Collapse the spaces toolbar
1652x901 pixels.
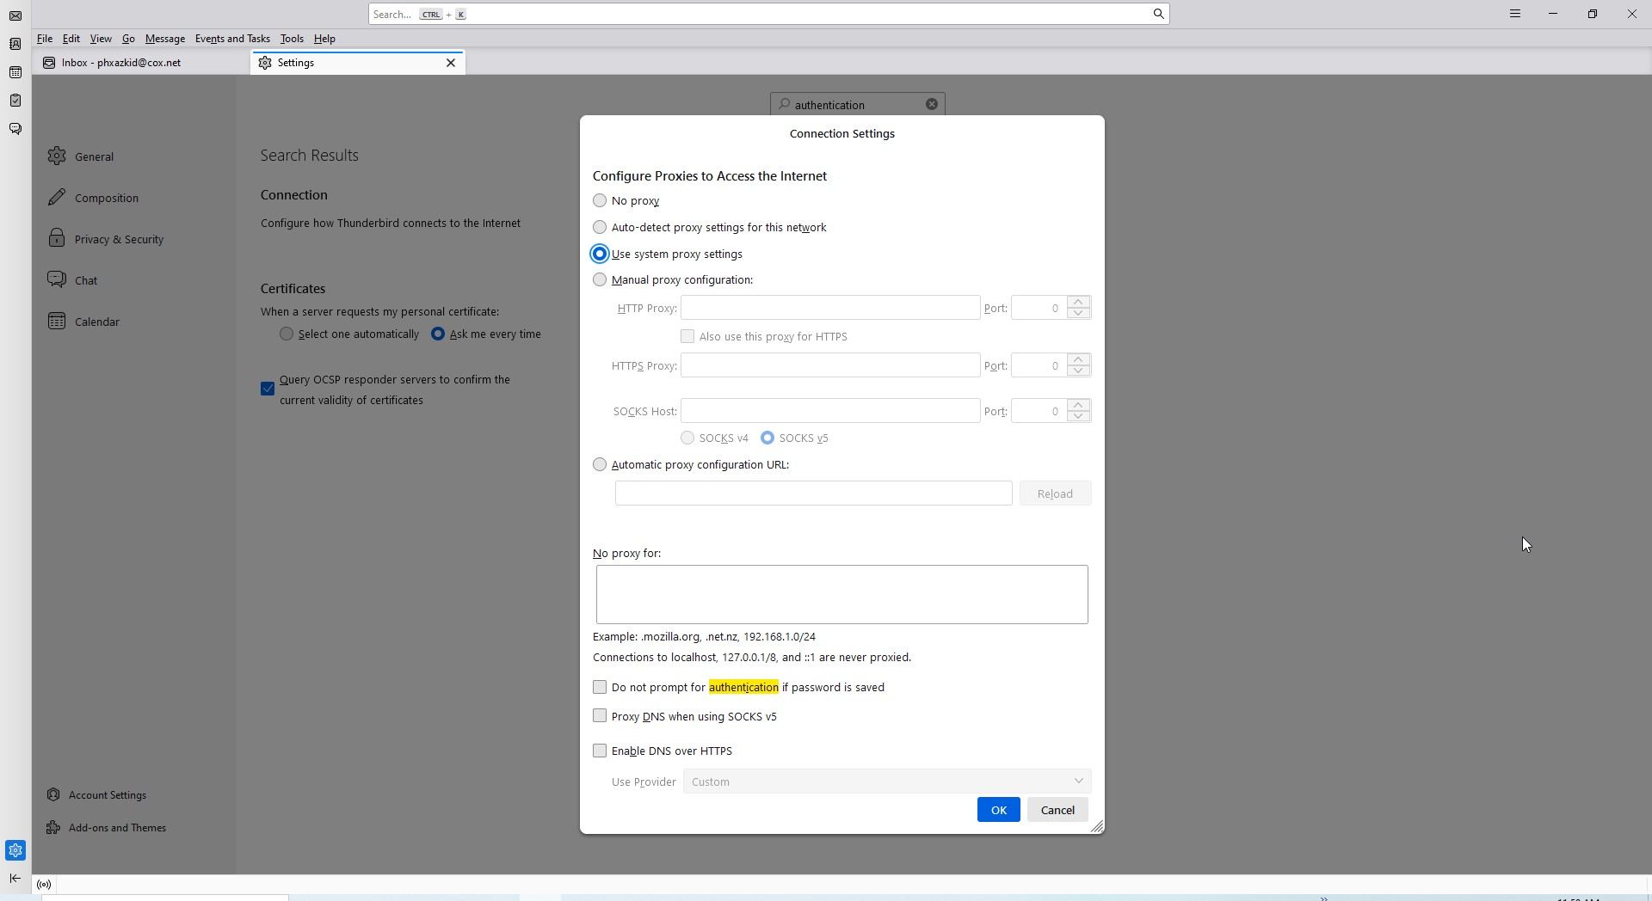coord(15,878)
